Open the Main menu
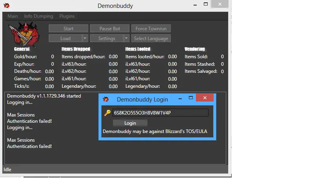Viewport: 321px width, 181px height. (13, 16)
